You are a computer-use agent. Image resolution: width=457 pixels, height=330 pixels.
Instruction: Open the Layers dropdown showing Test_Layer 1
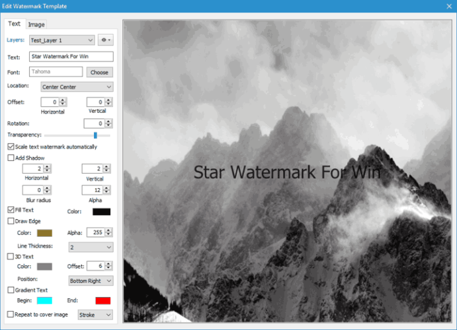[x=62, y=40]
